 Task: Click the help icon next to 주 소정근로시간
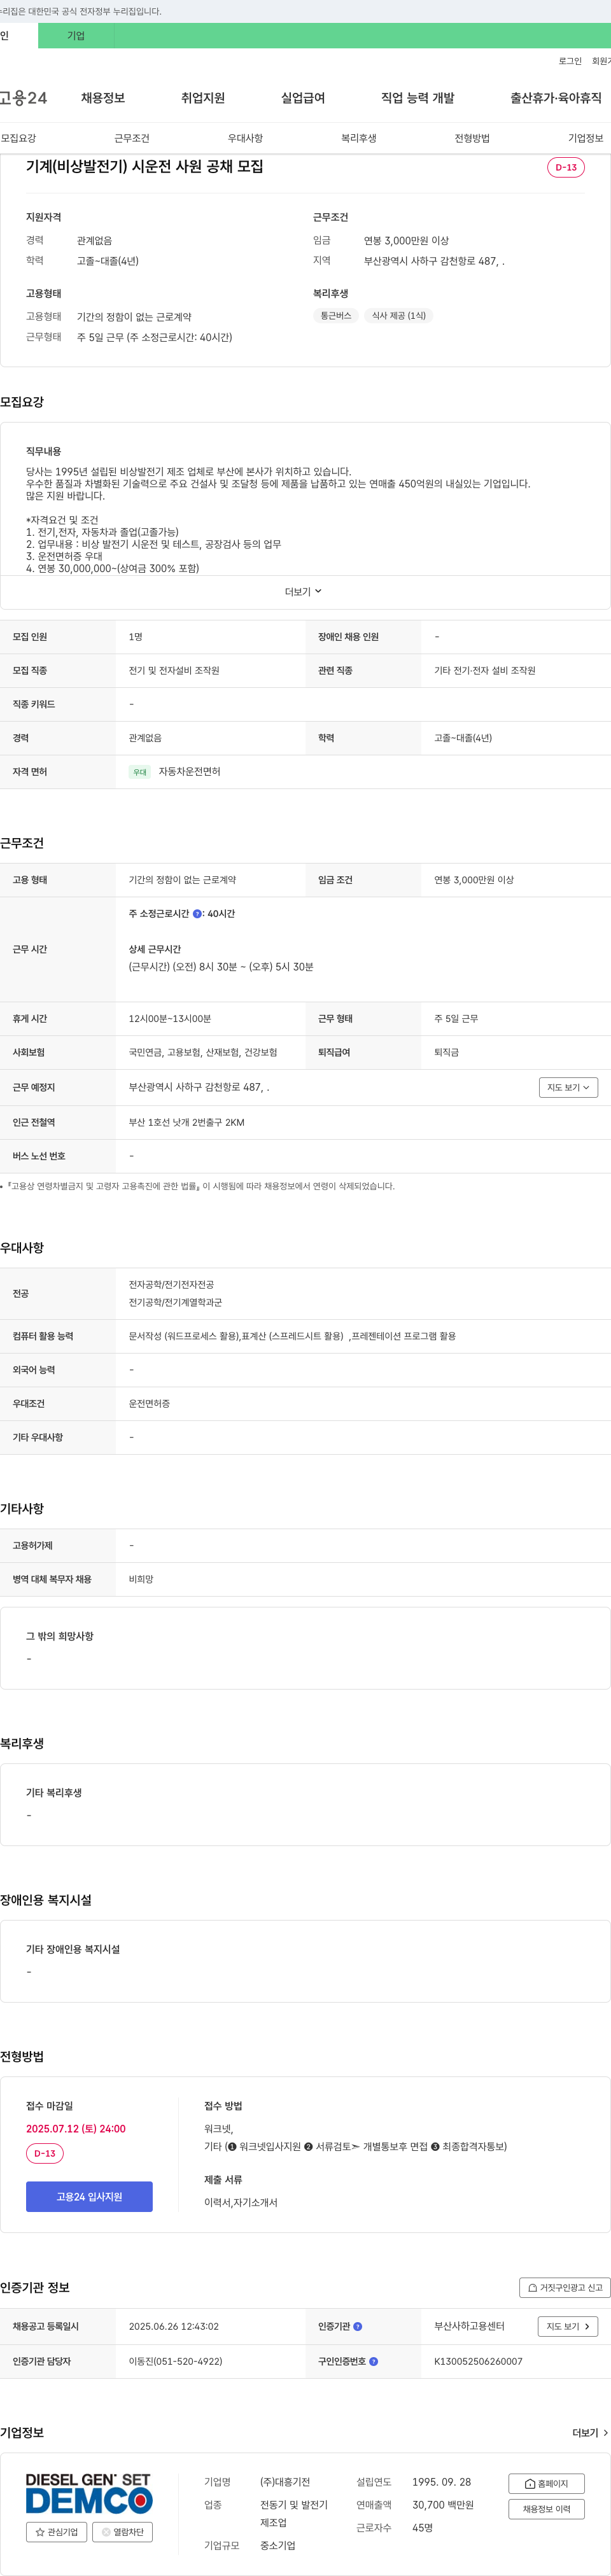coord(197,914)
